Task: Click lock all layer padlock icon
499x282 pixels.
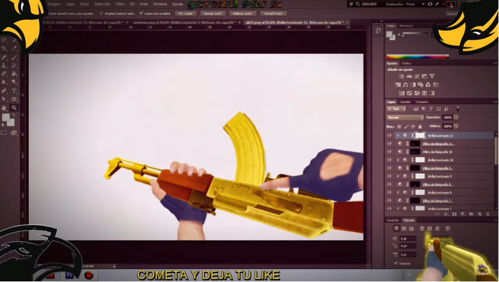Action: point(420,126)
